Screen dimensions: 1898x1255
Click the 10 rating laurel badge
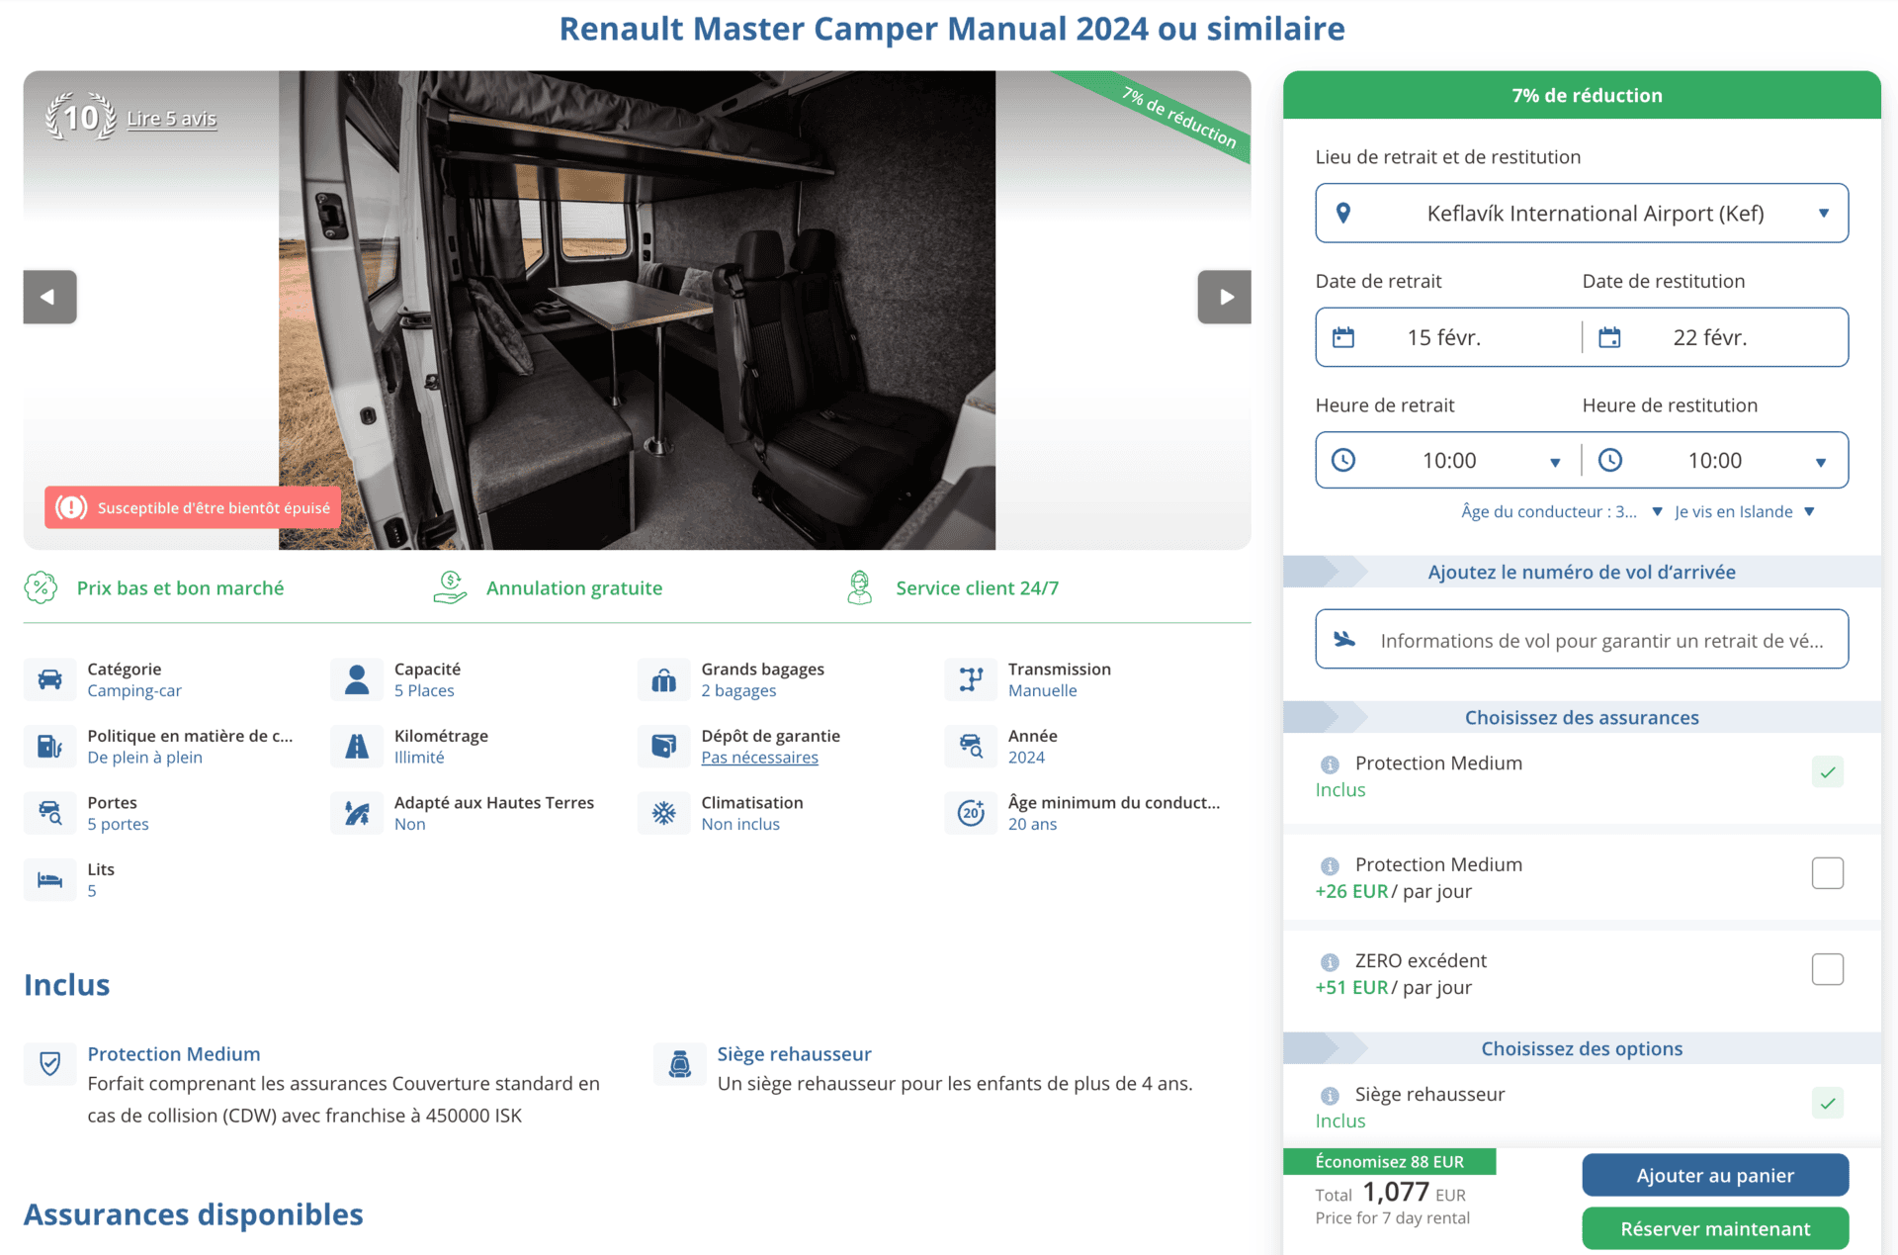81,118
